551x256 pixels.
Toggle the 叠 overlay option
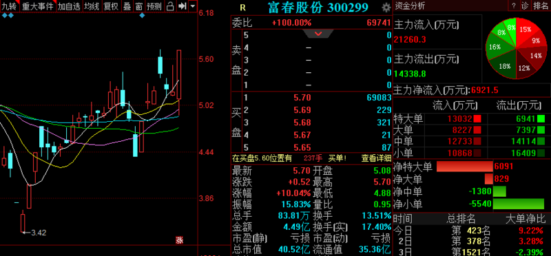click(x=127, y=6)
